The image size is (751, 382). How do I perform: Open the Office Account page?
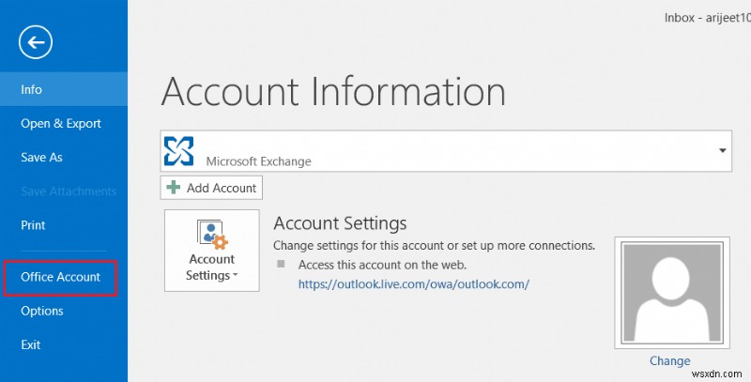pos(61,278)
